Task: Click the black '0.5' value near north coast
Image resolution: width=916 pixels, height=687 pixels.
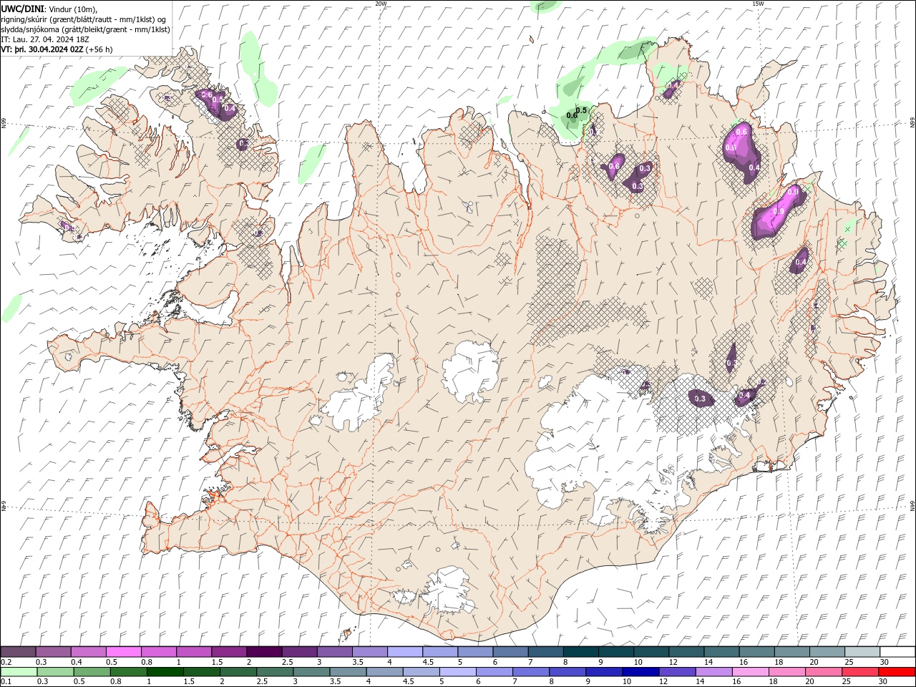Action: point(581,110)
